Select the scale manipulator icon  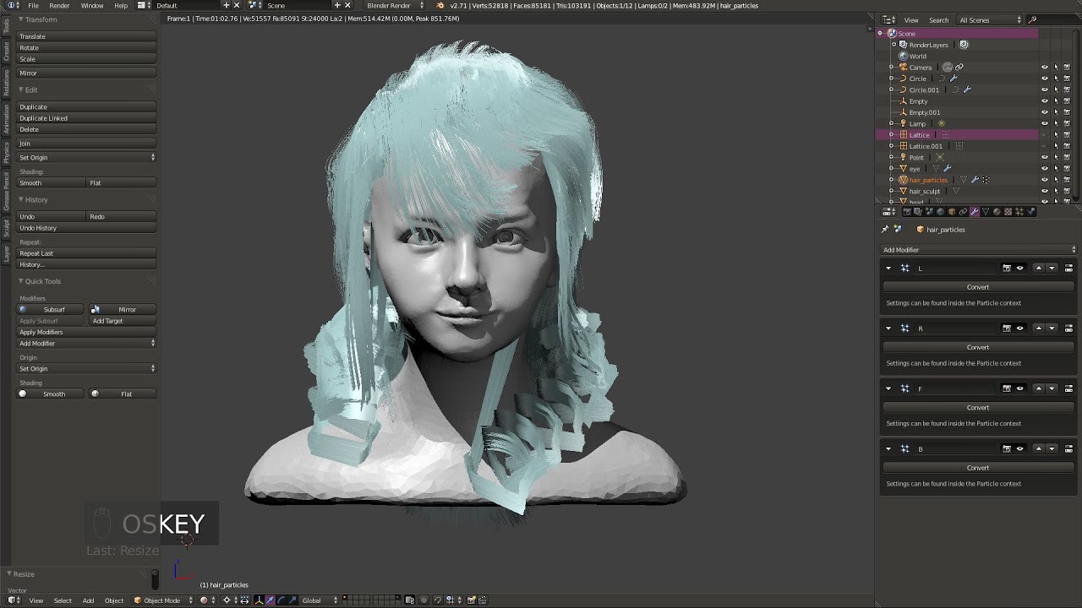point(292,600)
